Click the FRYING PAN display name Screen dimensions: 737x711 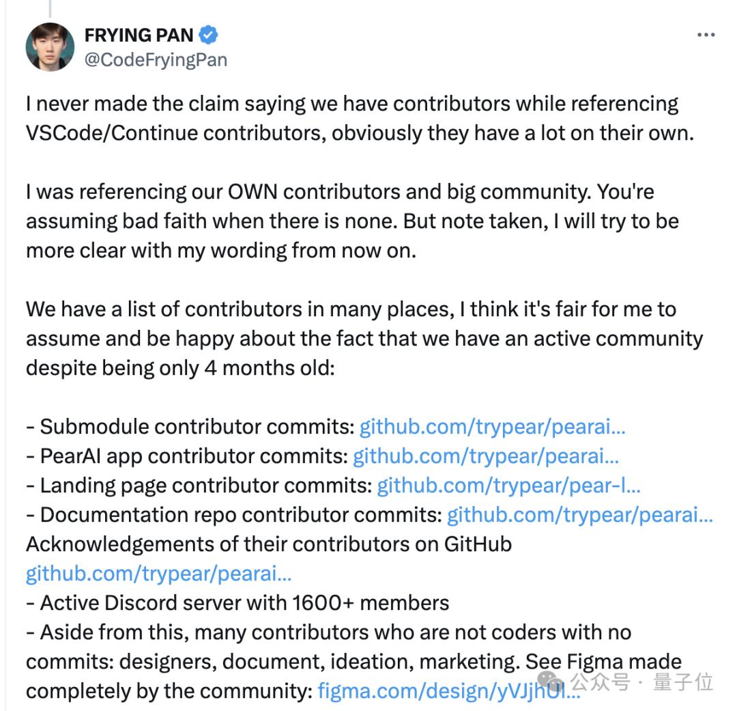pos(139,35)
